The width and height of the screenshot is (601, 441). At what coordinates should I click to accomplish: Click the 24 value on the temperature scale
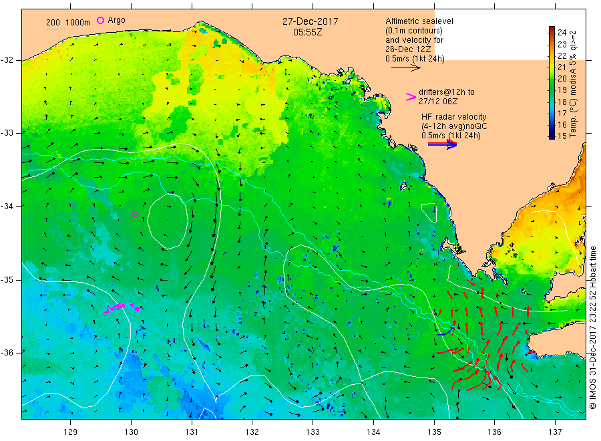562,32
